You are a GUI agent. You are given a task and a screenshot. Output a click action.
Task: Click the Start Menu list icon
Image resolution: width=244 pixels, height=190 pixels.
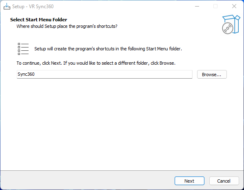pyautogui.click(x=23, y=49)
